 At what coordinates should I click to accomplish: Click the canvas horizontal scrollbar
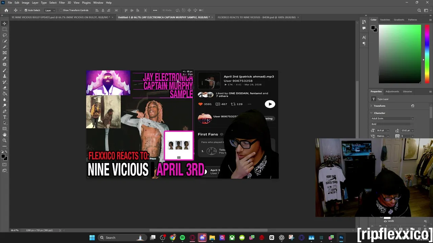(209, 231)
